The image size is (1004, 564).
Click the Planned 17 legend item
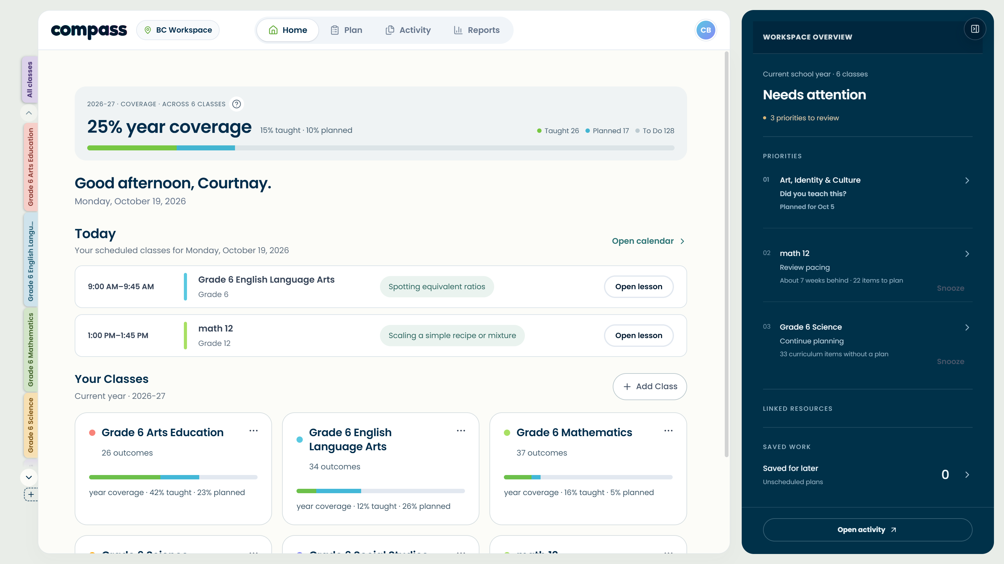(x=607, y=131)
